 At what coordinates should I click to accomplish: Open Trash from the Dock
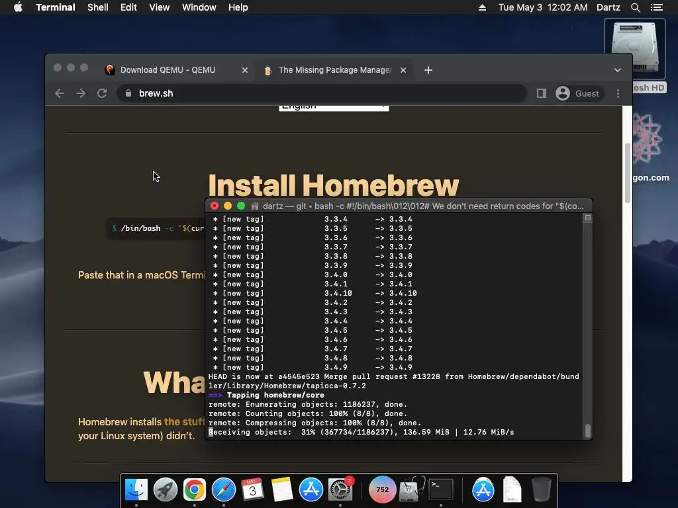[x=541, y=489]
